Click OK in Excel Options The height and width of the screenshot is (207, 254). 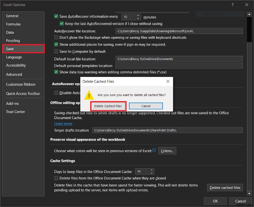coord(215,201)
